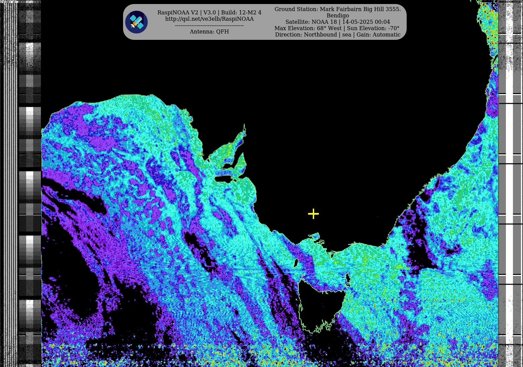Click the yellow crosshair ground station marker

(x=313, y=214)
